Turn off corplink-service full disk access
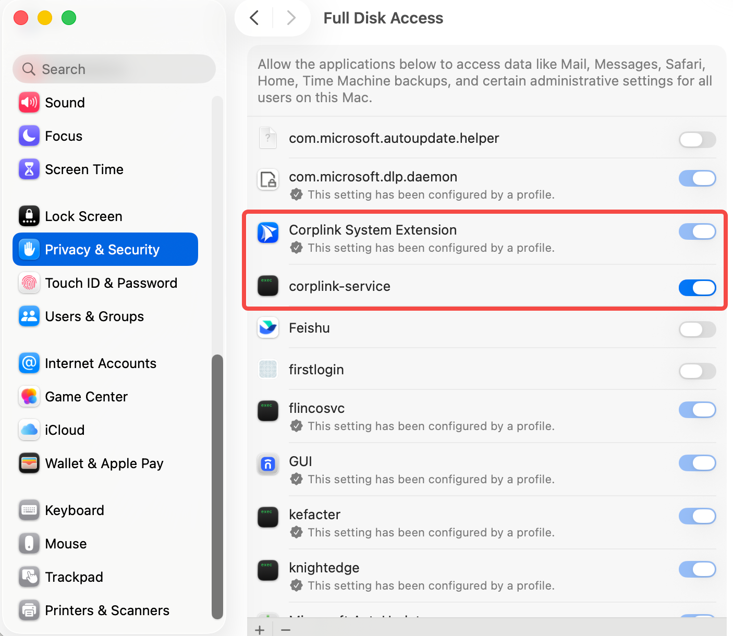 [x=697, y=288]
